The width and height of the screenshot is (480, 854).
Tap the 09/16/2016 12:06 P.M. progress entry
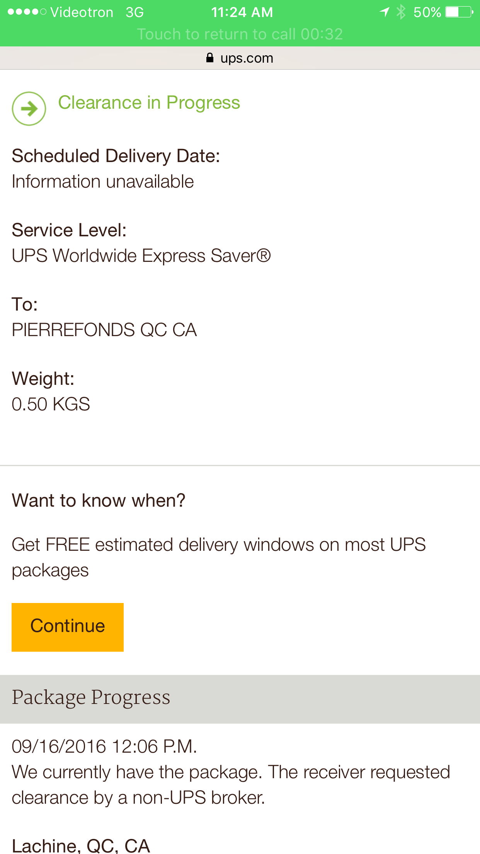click(104, 746)
